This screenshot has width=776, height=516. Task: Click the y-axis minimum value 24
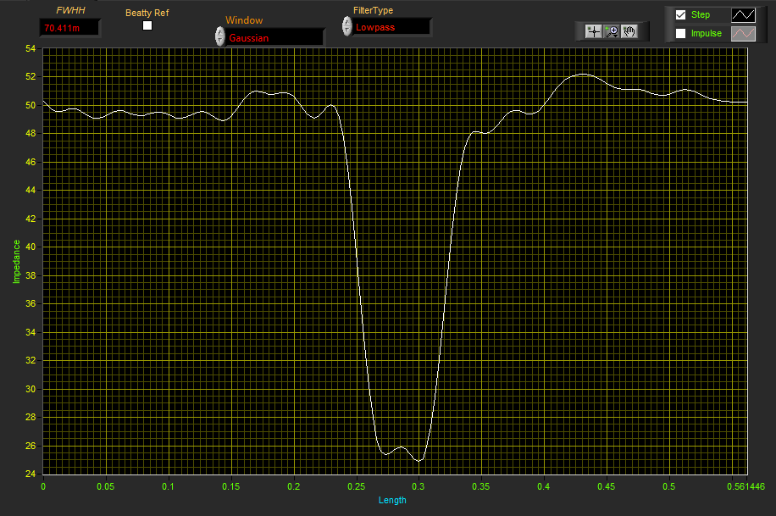[30, 474]
